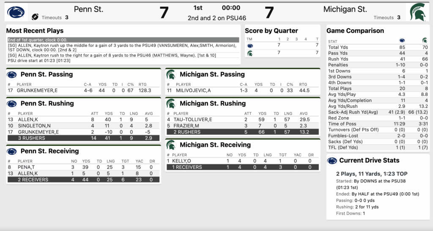Viewport: 433px width, 231px height.
Task: Click the '3 RUSHERS' totals row for Penn St.
Action: (x=83, y=138)
